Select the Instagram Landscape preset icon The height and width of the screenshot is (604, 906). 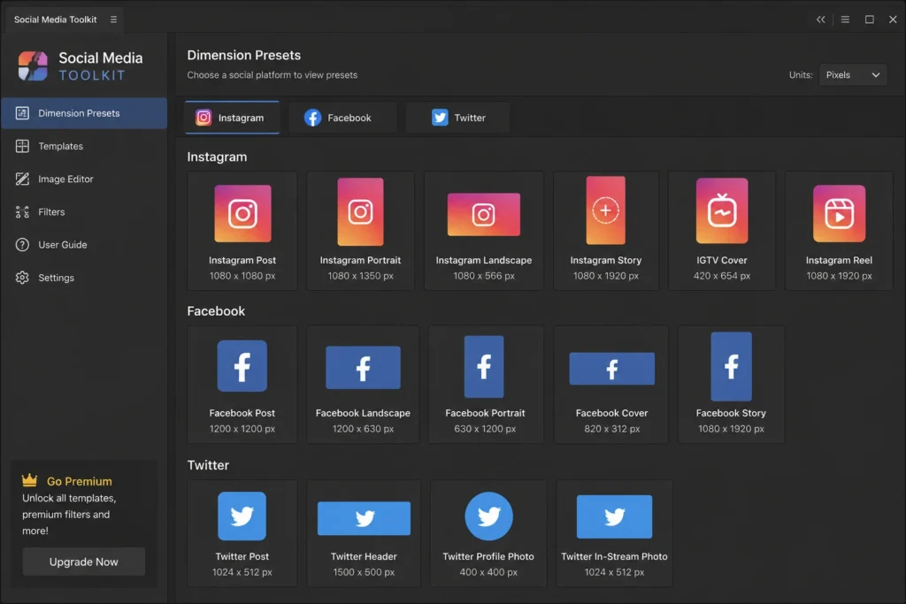coord(484,215)
